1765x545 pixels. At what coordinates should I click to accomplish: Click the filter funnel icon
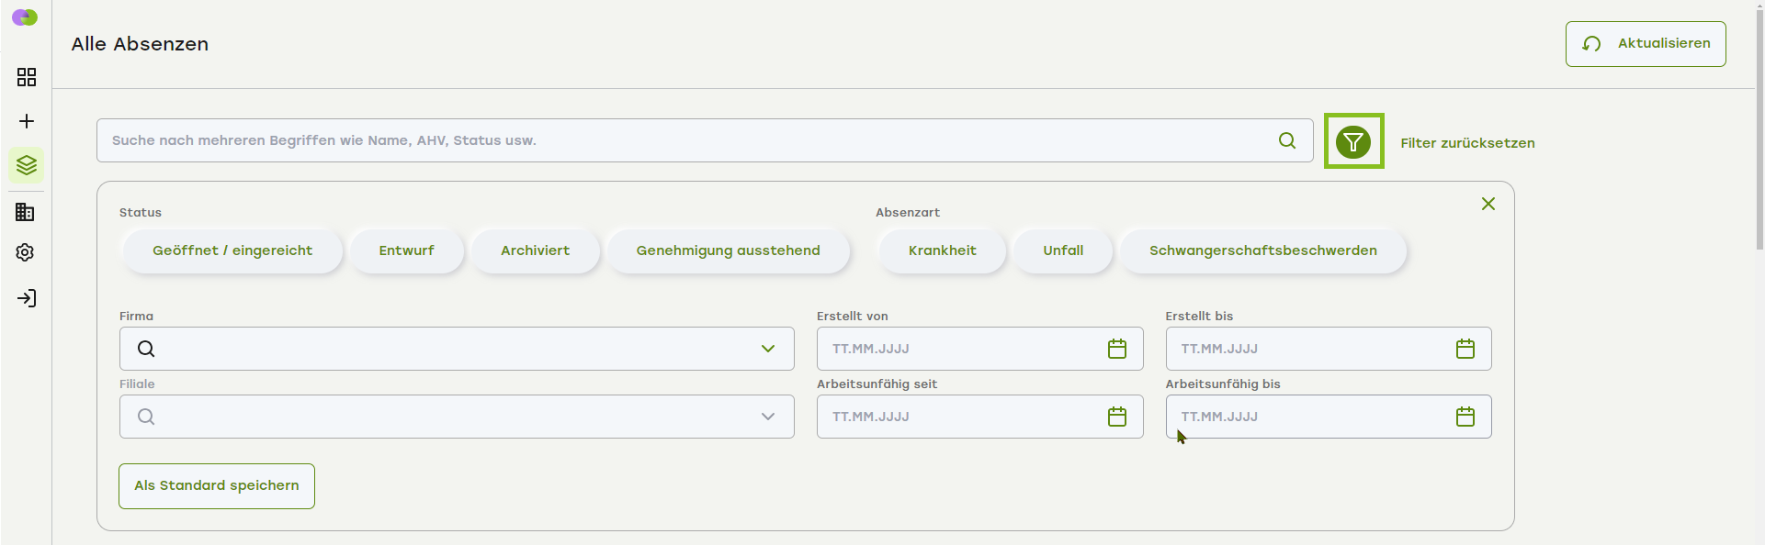(x=1353, y=142)
